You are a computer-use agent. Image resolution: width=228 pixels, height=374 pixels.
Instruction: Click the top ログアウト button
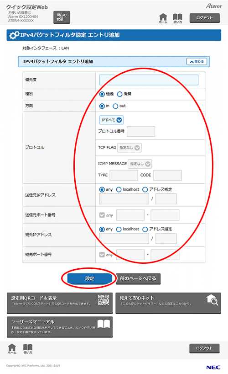click(204, 18)
